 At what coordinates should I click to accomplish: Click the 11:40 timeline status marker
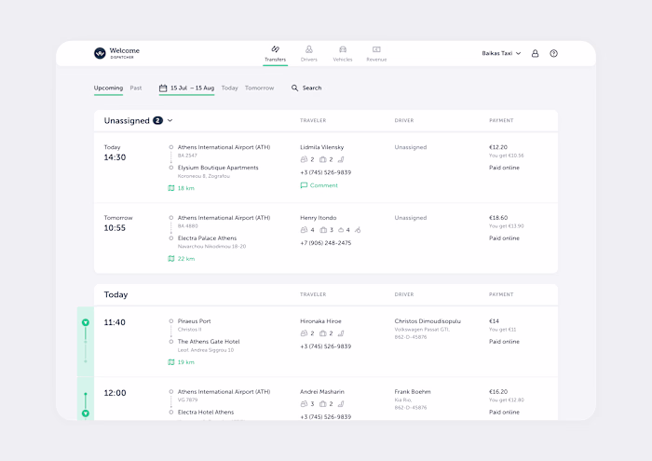coord(86,322)
